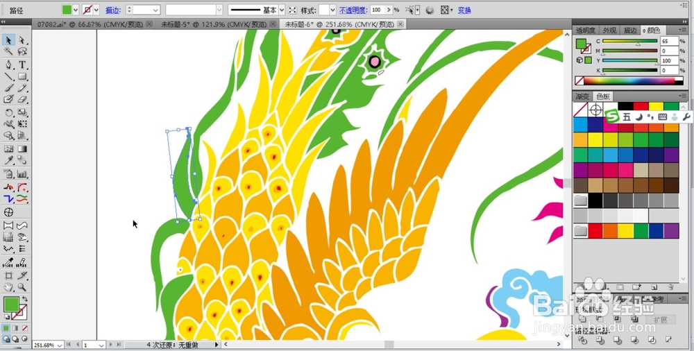Screen dimensions: 694x351
Task: Open the 样式 style dropdown
Action: (333, 10)
